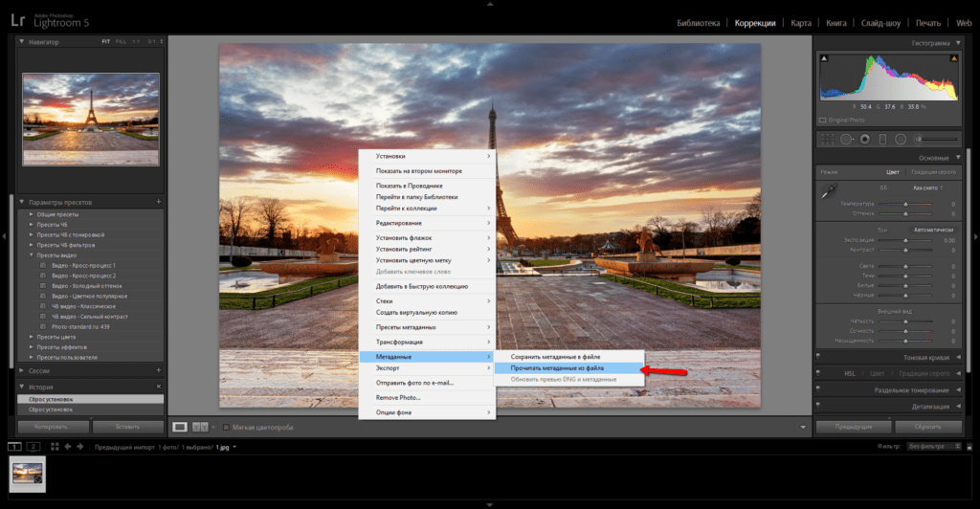The image size is (980, 509).
Task: Choose Прочитать метаданные из файла
Action: [568, 367]
